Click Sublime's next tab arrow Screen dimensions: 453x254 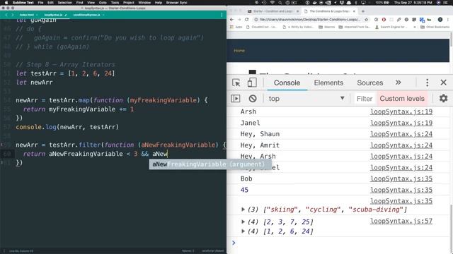coord(12,15)
